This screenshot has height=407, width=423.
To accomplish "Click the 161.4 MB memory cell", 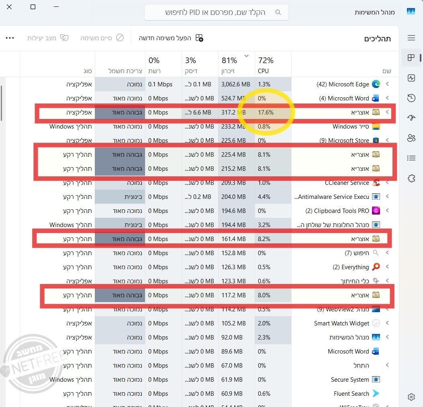I will 236,239.
